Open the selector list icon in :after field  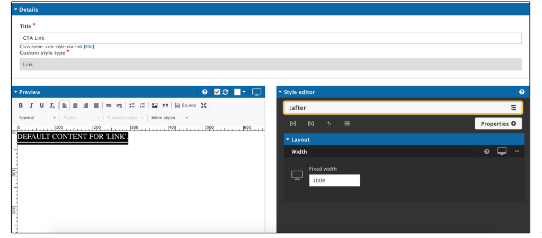pyautogui.click(x=514, y=108)
